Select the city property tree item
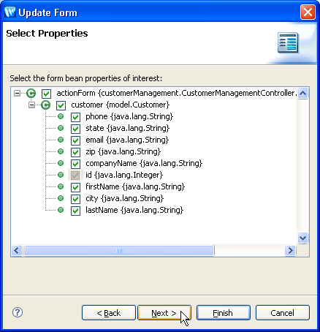 [x=124, y=198]
